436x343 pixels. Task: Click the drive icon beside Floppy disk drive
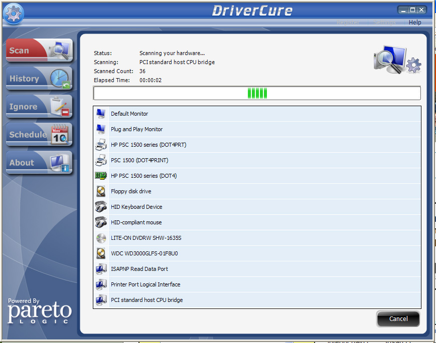click(101, 191)
